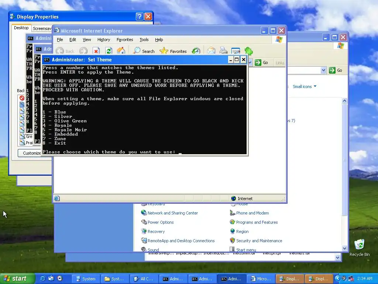Click the taskbar clock showing 2:34 AM

365,278
